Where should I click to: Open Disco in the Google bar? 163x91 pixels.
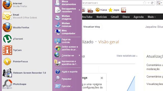click(x=126, y=17)
